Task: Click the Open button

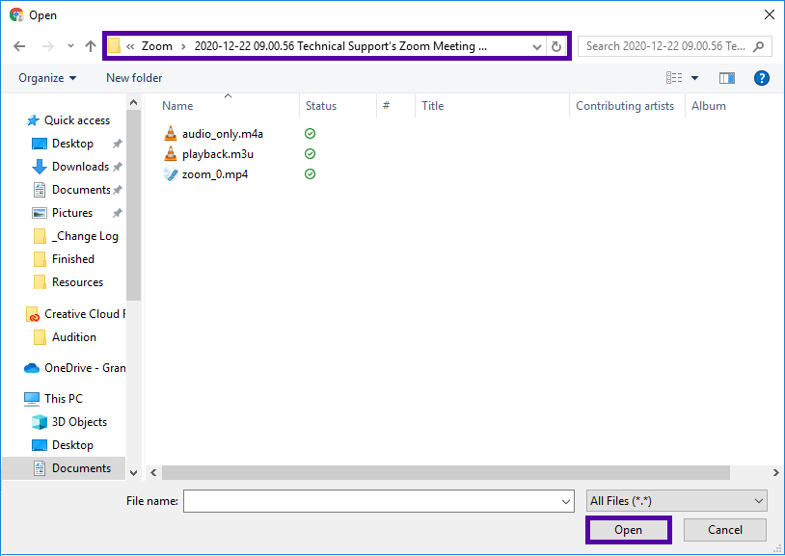Action: pos(629,530)
